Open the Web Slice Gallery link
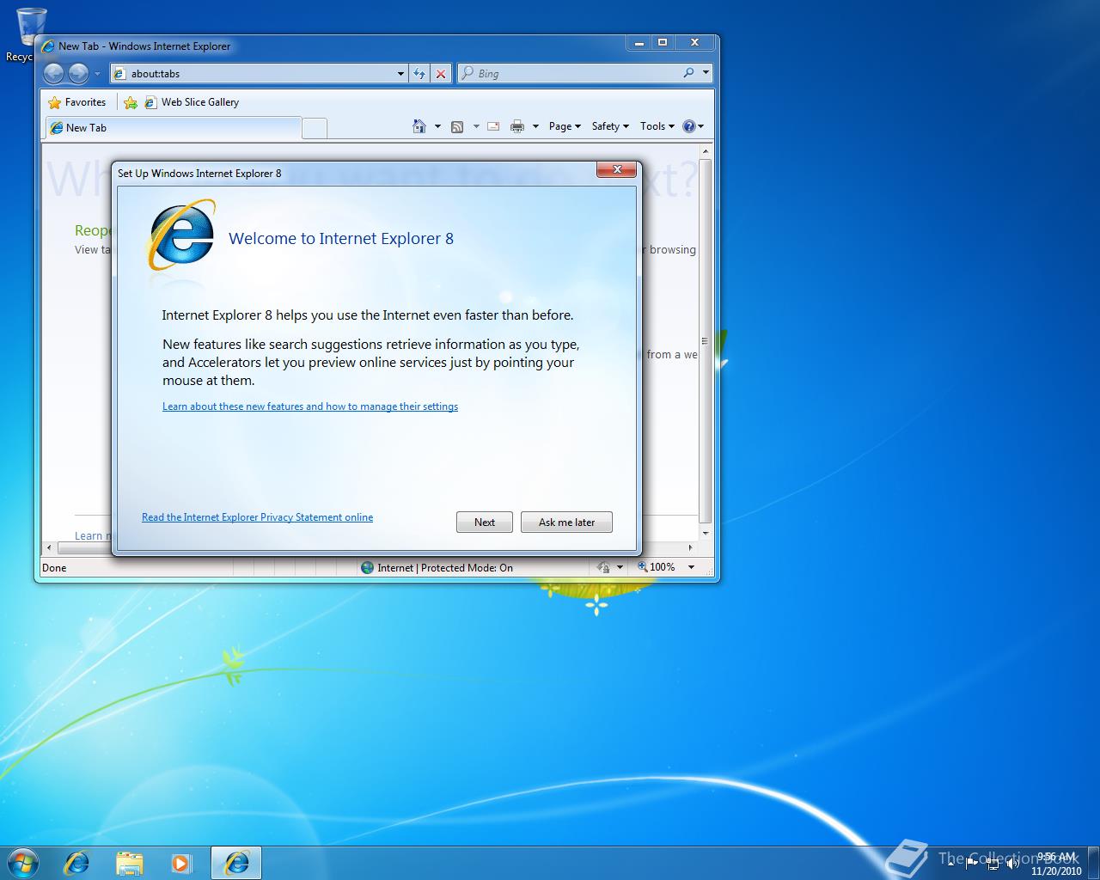Viewport: 1100px width, 880px height. (192, 102)
